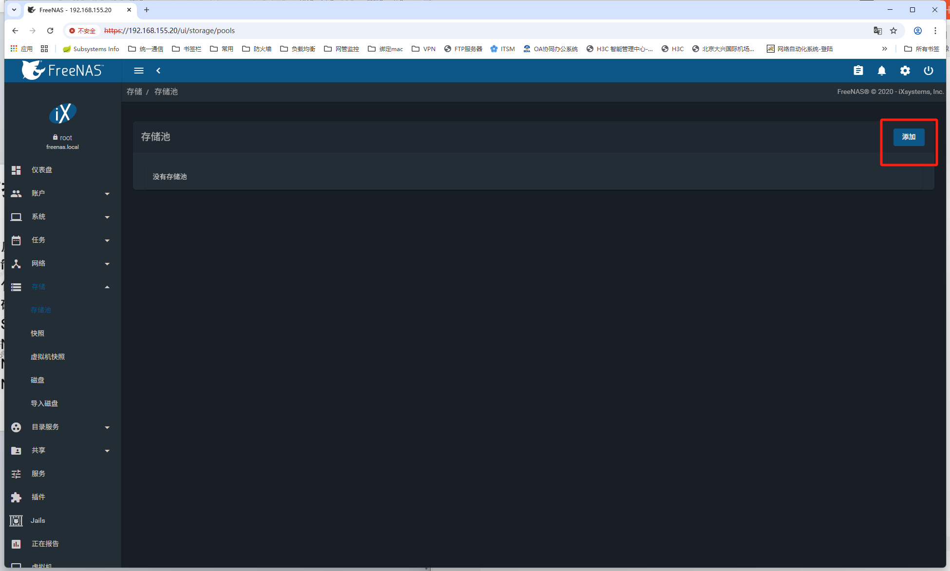Click the power icon in header
The image size is (950, 571).
click(x=929, y=71)
